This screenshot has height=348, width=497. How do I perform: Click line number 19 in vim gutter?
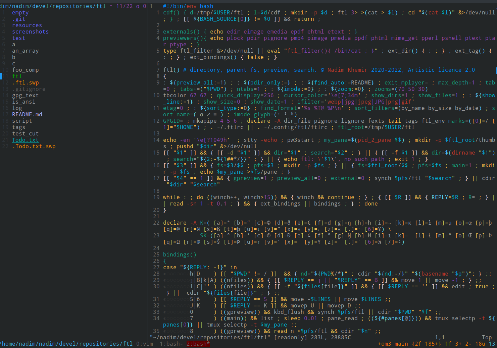[x=156, y=197]
